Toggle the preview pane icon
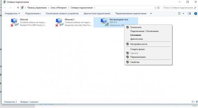The image size is (198, 108). pyautogui.click(x=189, y=13)
